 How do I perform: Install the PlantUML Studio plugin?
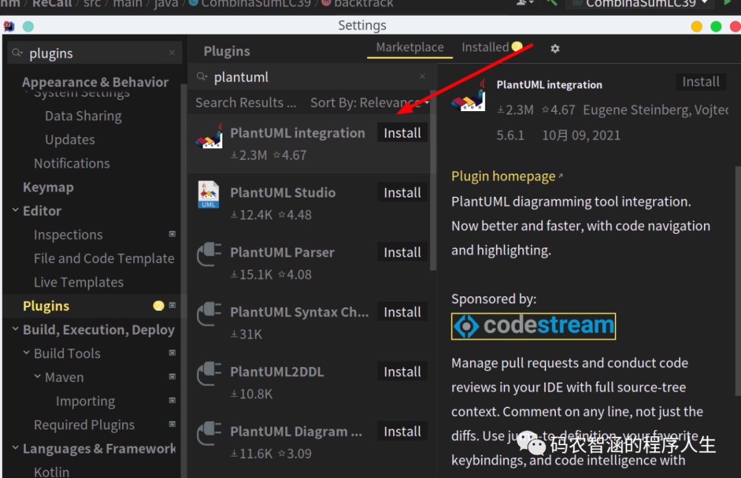(402, 193)
